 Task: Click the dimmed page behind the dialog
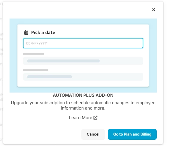coord(1,73)
